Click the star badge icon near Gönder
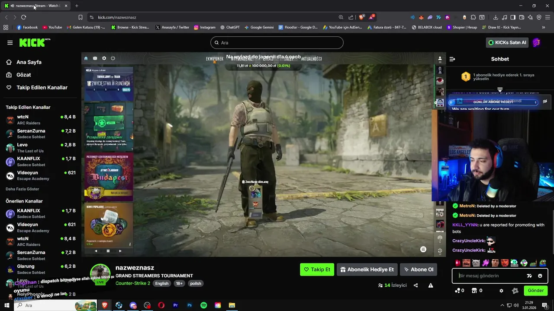This screenshot has width=554, height=311. (515, 291)
